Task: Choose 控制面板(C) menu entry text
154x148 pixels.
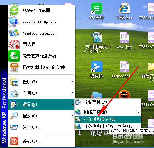Action: click(x=95, y=102)
